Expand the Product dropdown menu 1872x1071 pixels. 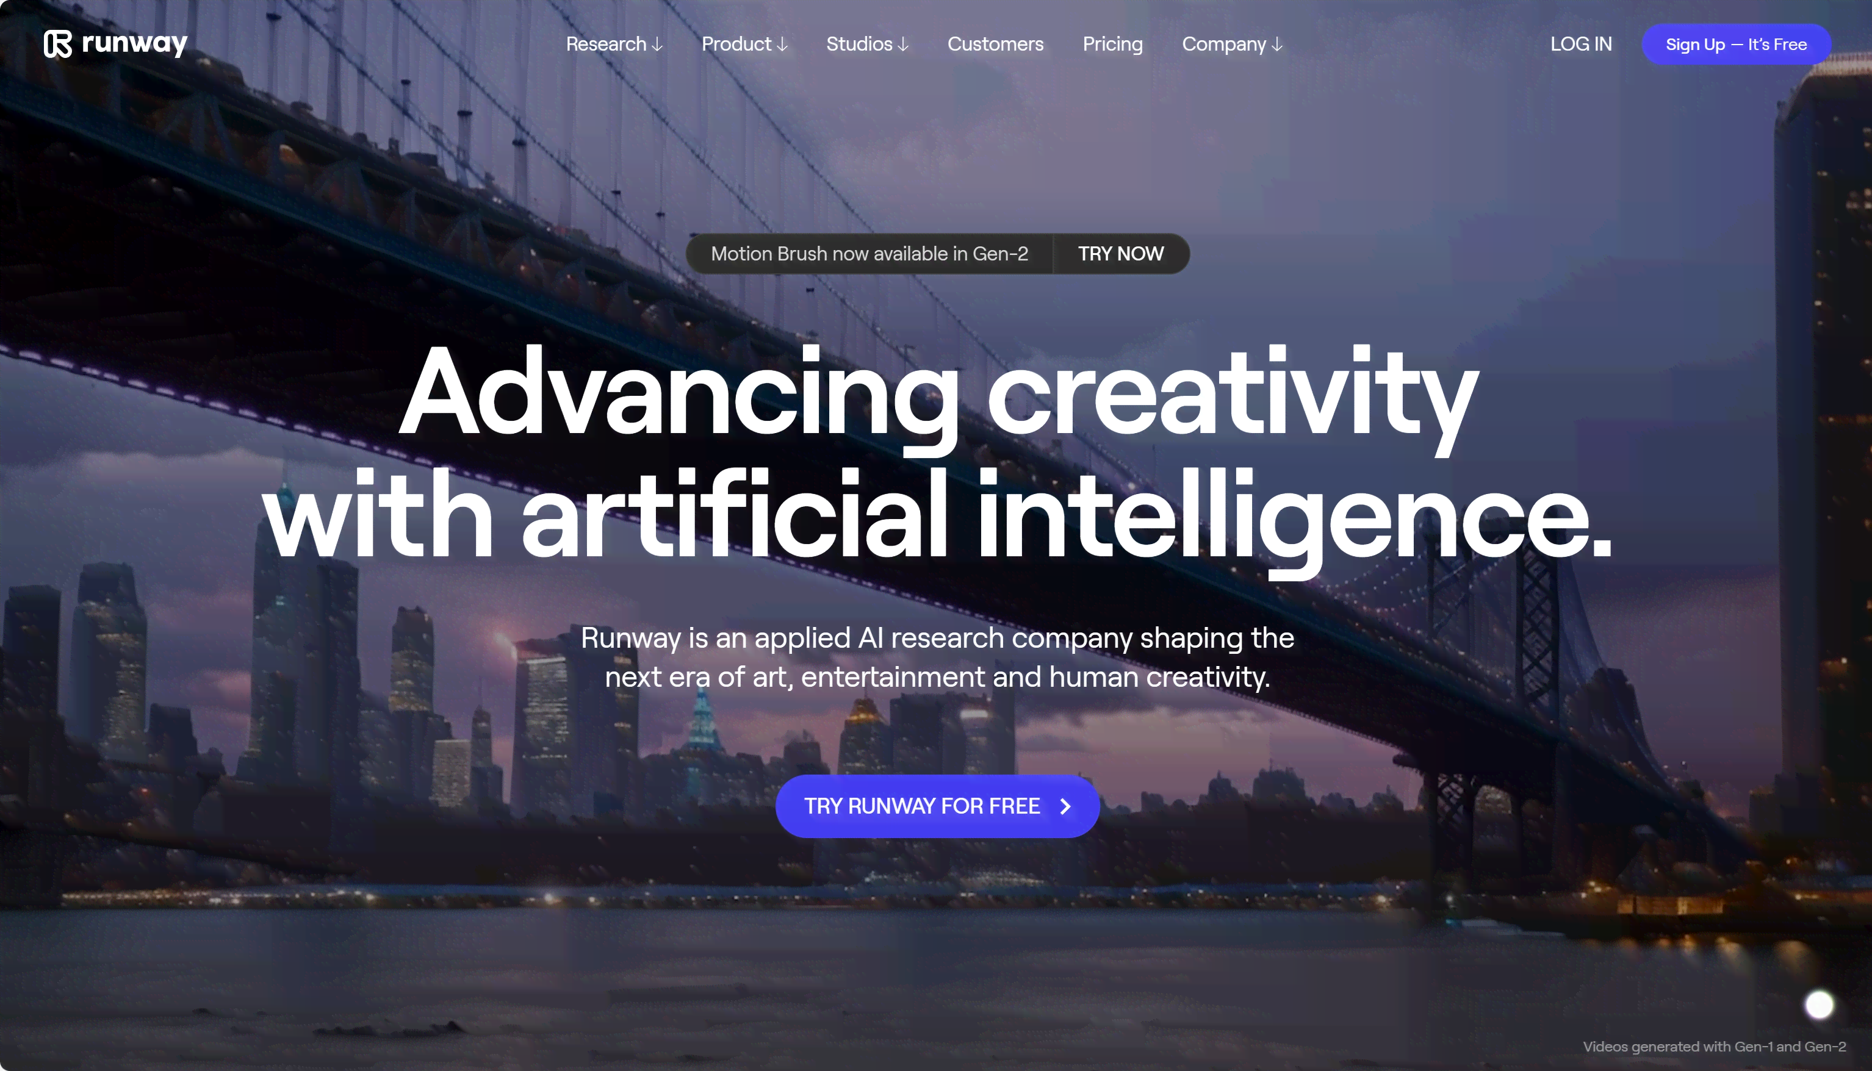click(743, 44)
